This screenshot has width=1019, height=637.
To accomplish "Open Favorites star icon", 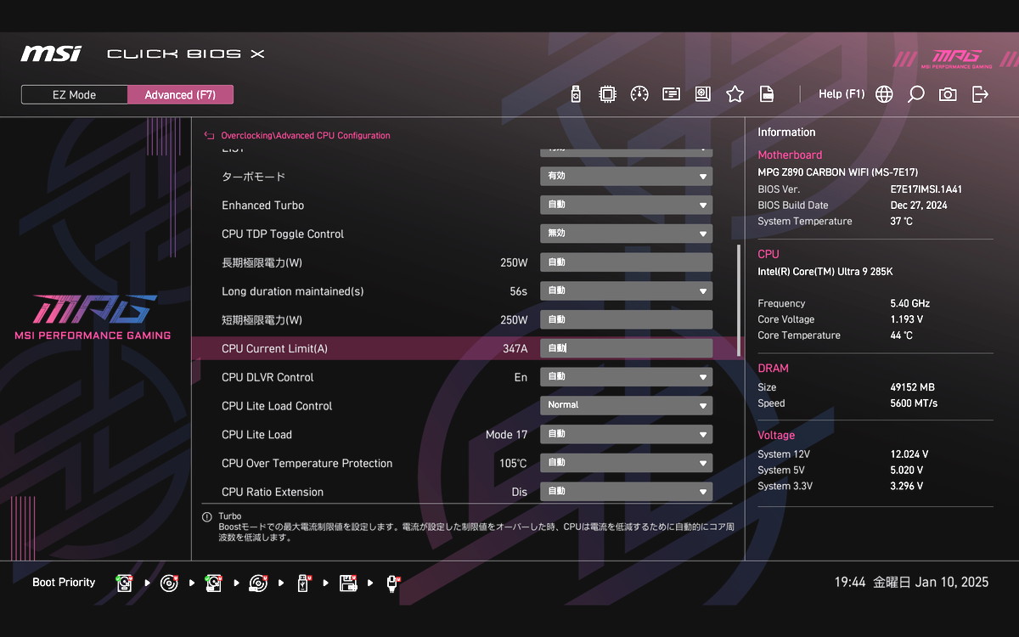I will click(735, 94).
